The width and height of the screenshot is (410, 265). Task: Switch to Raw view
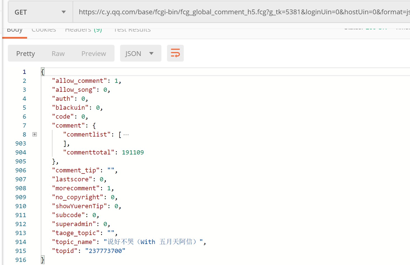pos(58,53)
